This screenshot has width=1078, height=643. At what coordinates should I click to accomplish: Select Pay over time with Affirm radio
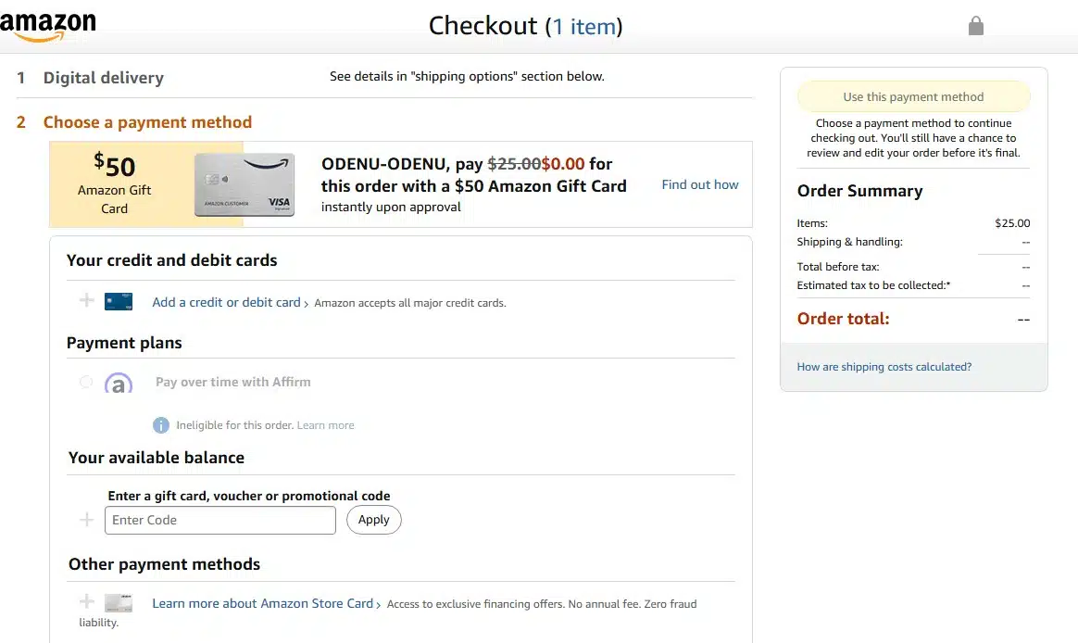86,382
